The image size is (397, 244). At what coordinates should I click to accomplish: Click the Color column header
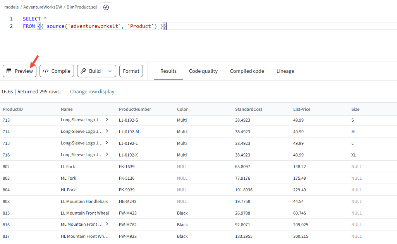(182, 109)
